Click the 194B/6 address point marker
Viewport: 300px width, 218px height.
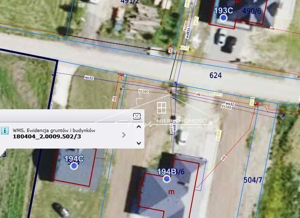[x=167, y=179]
